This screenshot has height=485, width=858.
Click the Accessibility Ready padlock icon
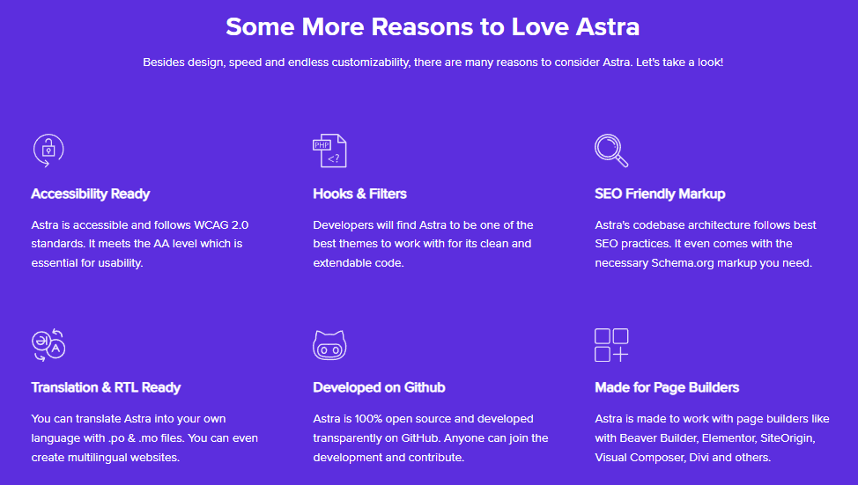[x=48, y=151]
